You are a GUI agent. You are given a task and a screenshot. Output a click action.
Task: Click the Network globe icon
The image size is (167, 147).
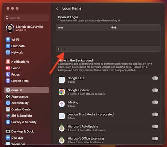8,52
